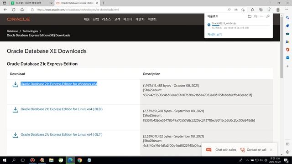
Task: Open the sidebar settings gear
Action: (287, 152)
